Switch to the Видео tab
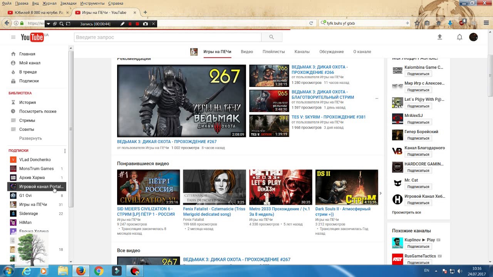493x277 pixels. point(247,52)
